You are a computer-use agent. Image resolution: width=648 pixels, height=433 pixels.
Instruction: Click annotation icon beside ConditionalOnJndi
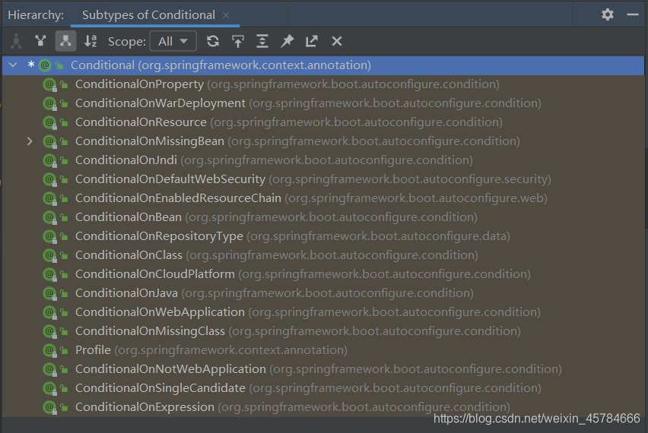coord(49,160)
